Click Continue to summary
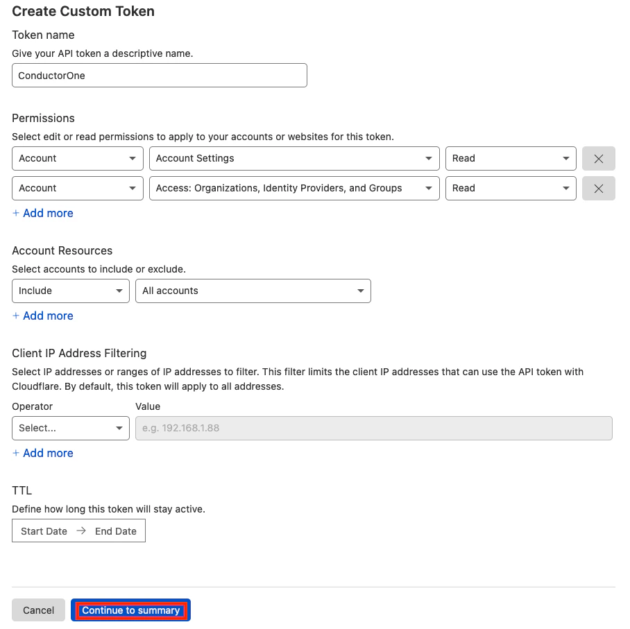The width and height of the screenshot is (630, 629). (130, 610)
